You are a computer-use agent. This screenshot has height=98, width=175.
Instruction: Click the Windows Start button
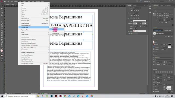click(x=2, y=96)
